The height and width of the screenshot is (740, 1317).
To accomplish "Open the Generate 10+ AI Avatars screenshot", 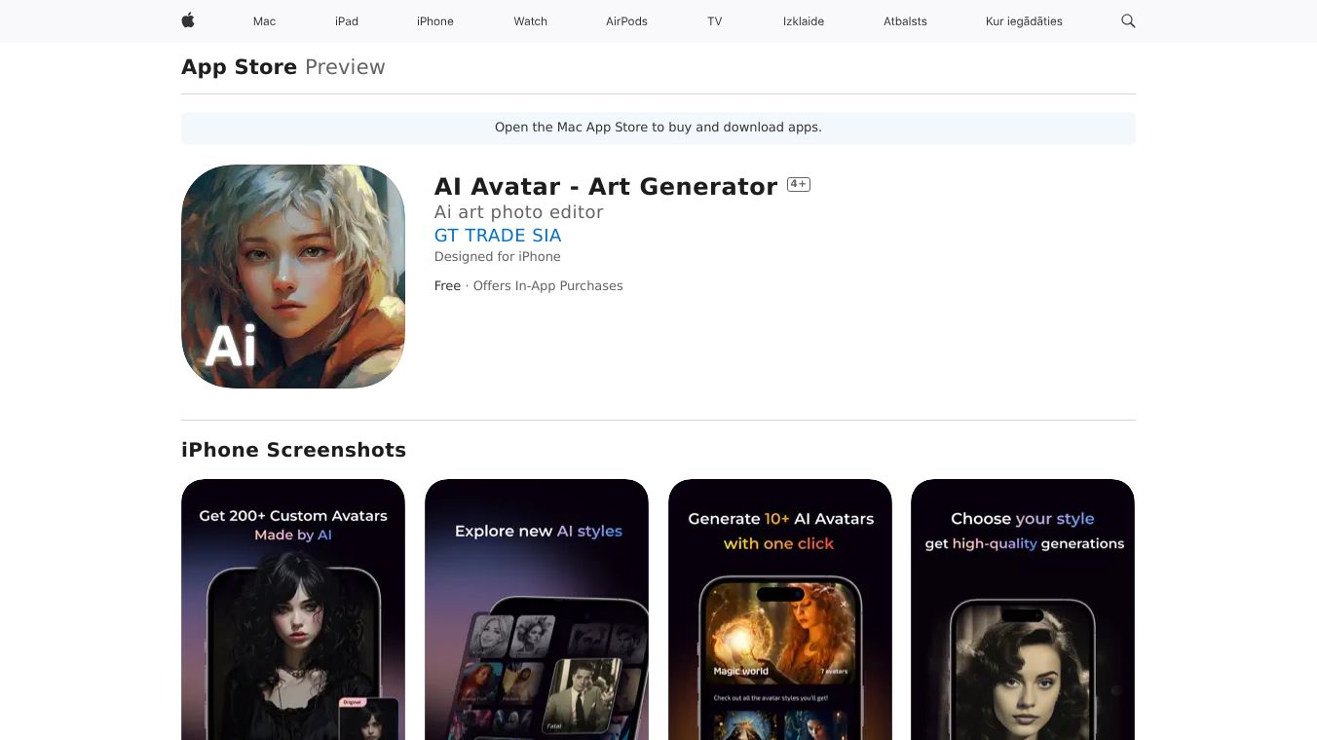I will (x=780, y=610).
